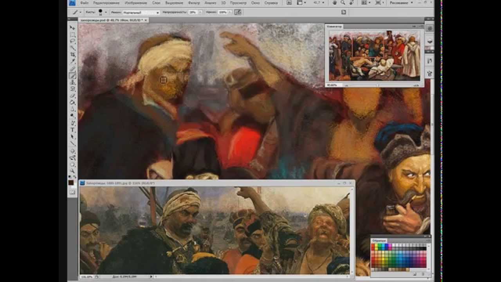Open the Слои menu
This screenshot has width=501, height=282.
(x=156, y=3)
